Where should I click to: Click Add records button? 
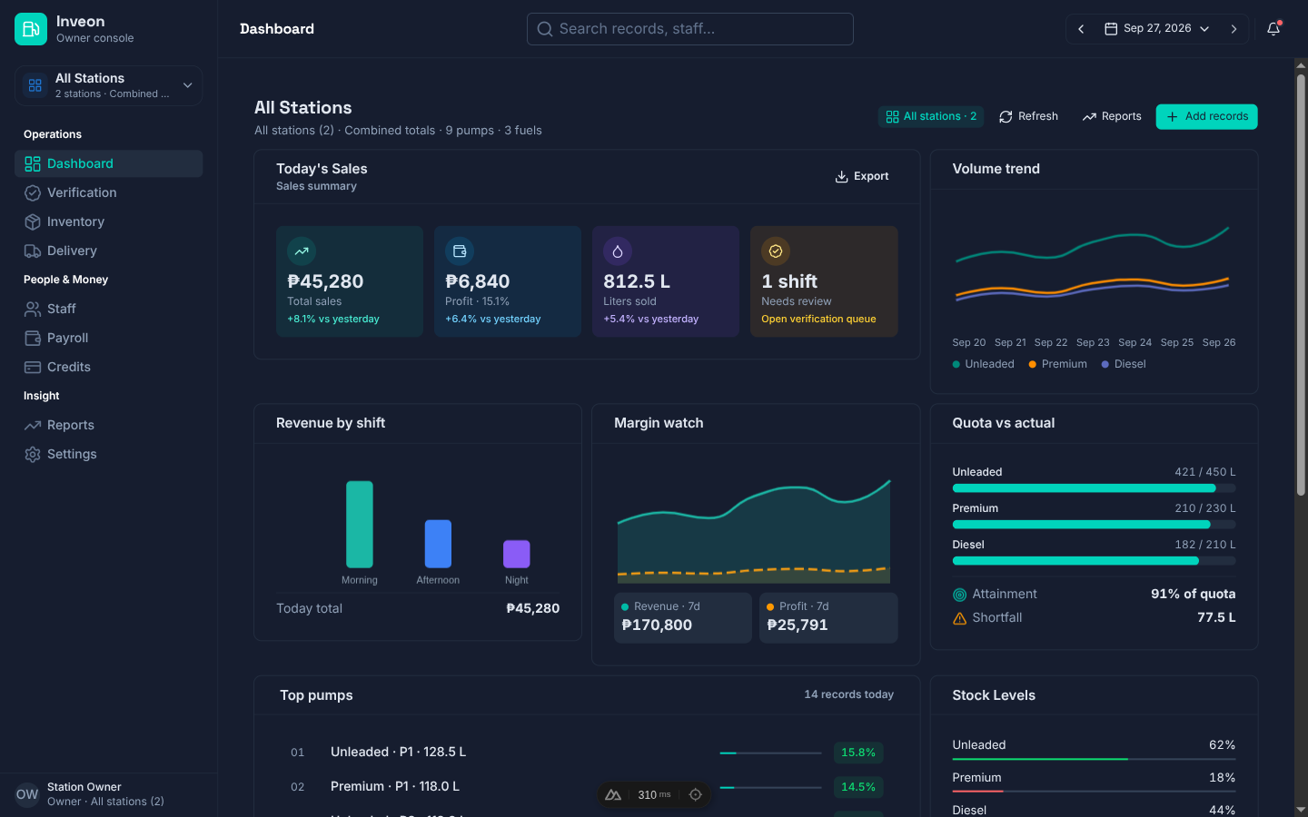pyautogui.click(x=1206, y=116)
